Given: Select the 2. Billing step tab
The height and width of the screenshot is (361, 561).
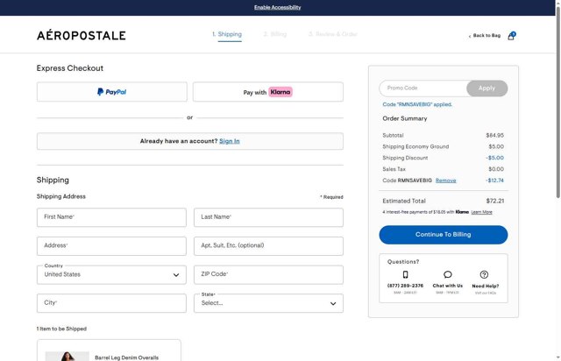Looking at the screenshot, I should 274,34.
